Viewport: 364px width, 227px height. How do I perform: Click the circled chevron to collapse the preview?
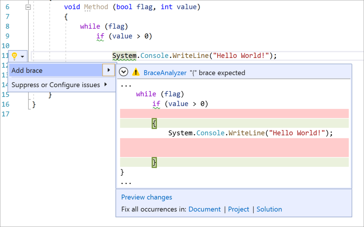coord(123,72)
